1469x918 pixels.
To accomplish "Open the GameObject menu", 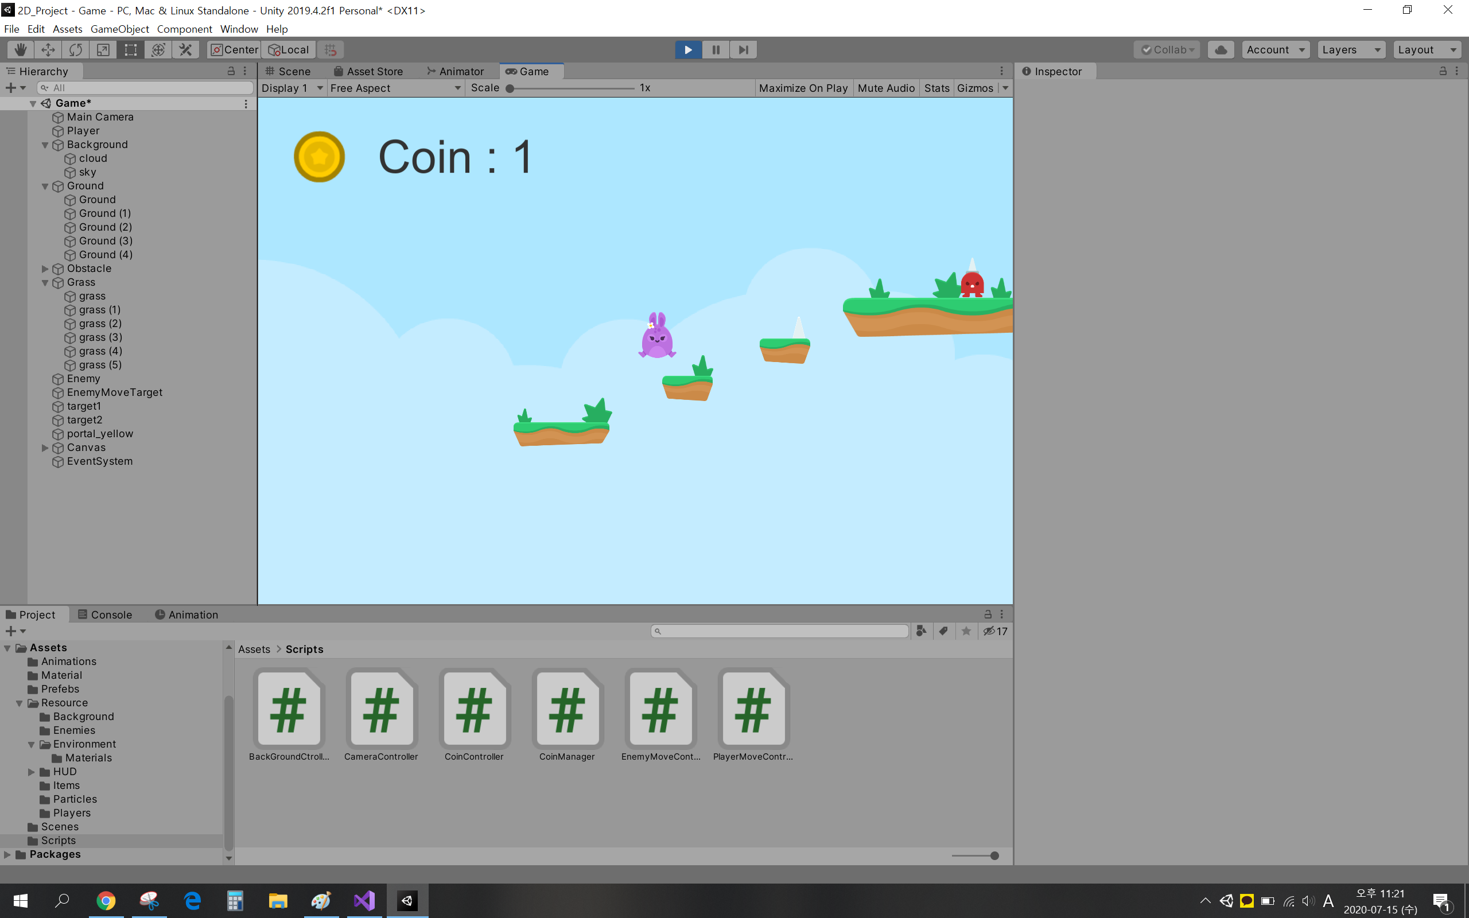I will (x=119, y=29).
